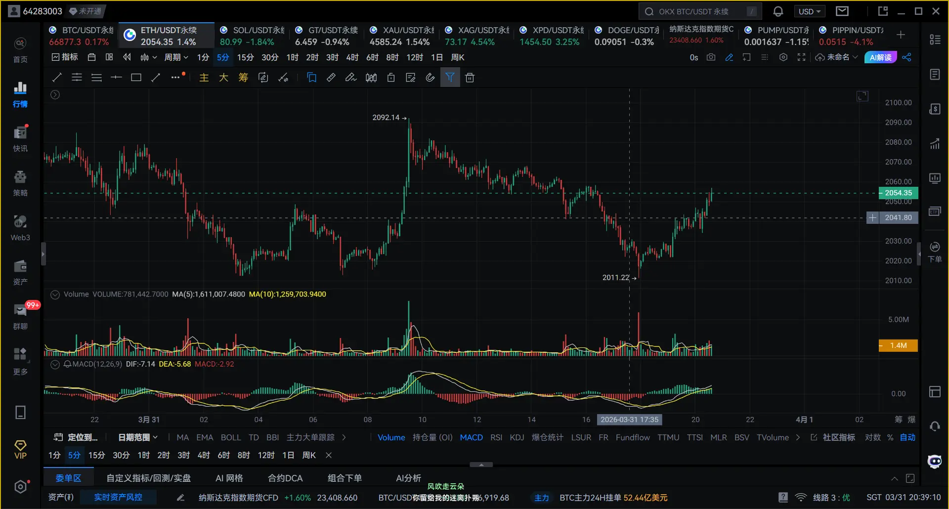Click 定位到... locate button
Image resolution: width=949 pixels, height=509 pixels.
(76, 437)
